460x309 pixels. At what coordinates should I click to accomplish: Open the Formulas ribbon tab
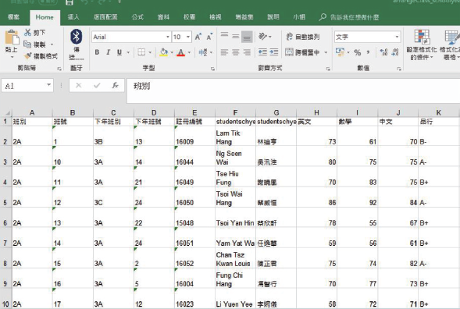pos(137,17)
